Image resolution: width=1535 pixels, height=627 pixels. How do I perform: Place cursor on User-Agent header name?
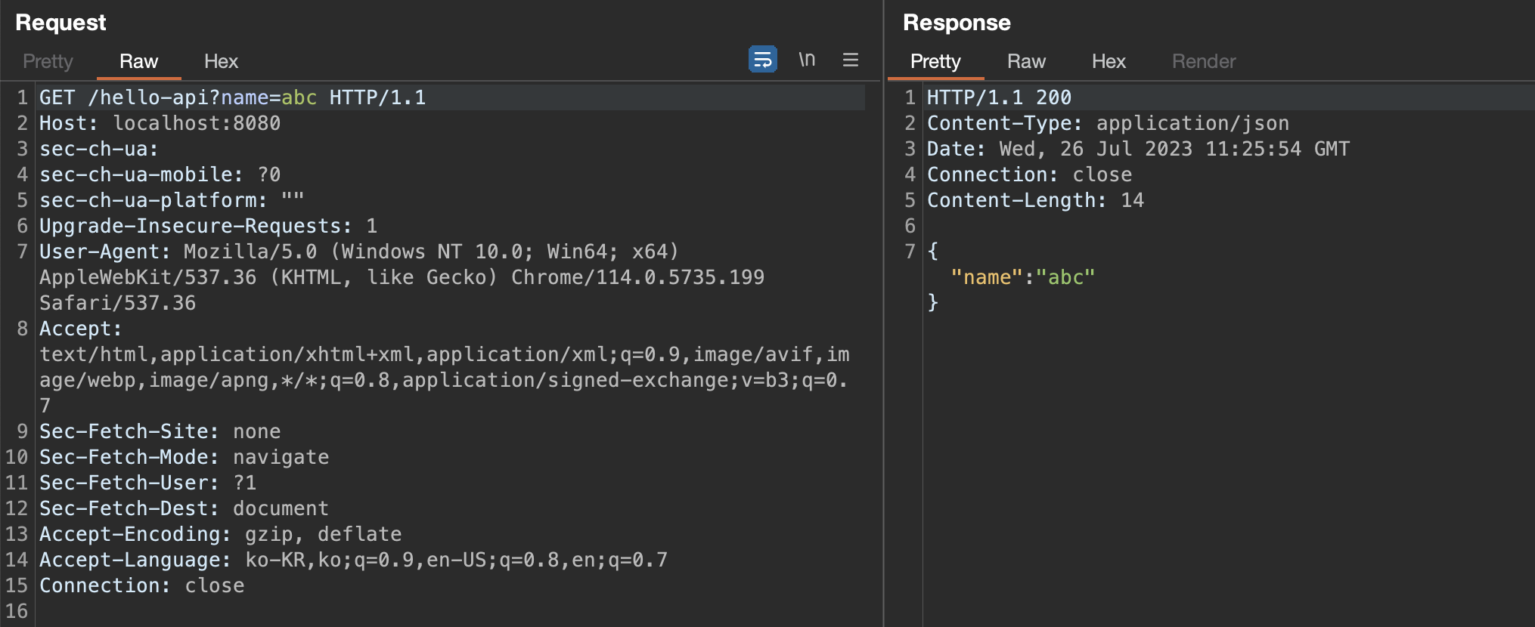100,252
